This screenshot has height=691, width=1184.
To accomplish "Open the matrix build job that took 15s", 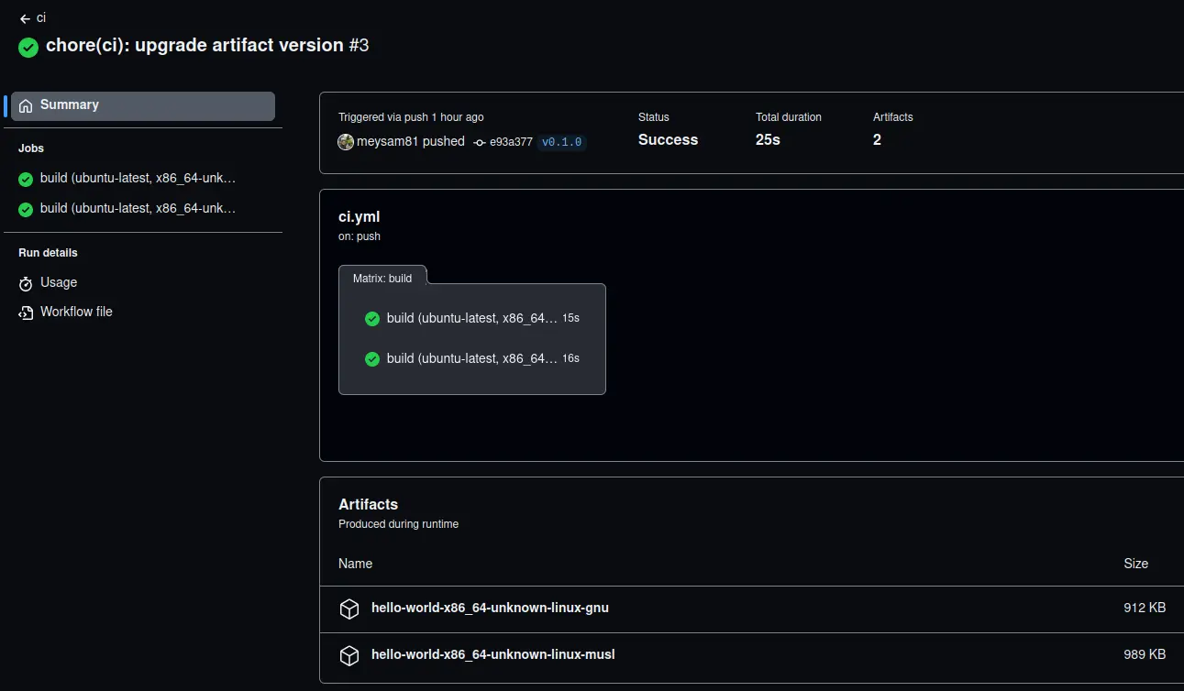I will coord(471,319).
